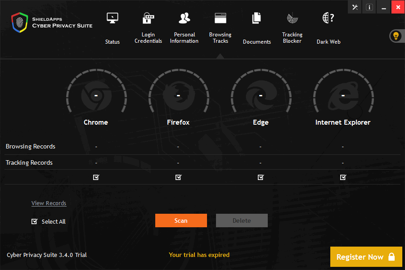
Task: Uncheck the Edge column checkbox
Action: point(261,177)
